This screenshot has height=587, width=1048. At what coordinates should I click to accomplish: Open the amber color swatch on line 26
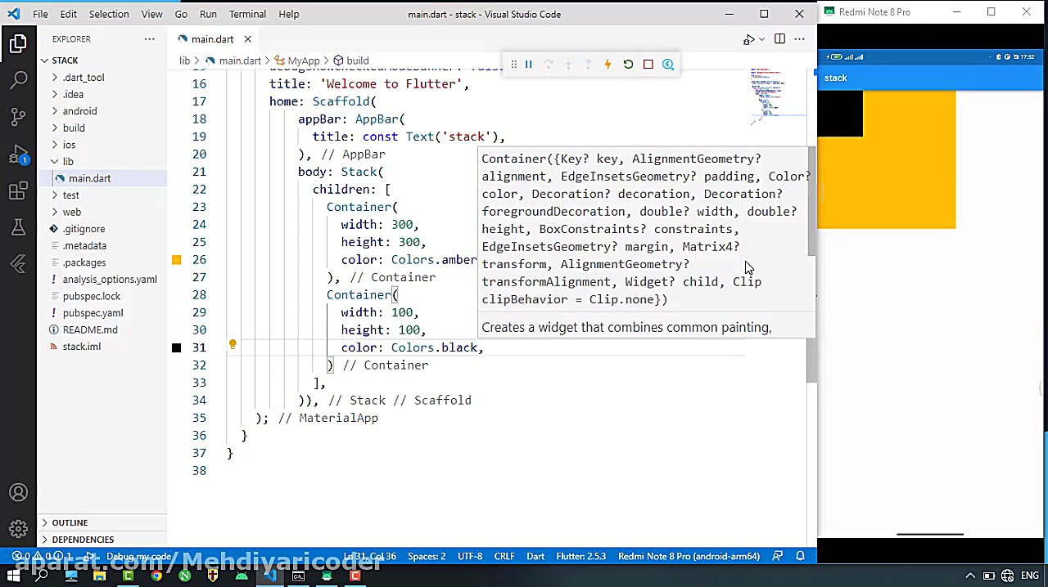click(x=176, y=260)
